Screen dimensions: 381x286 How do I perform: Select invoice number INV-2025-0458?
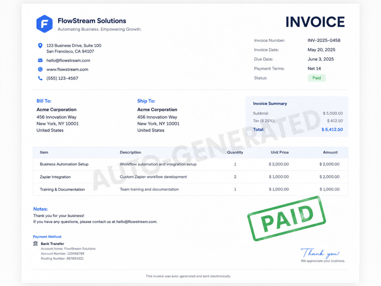pyautogui.click(x=324, y=40)
